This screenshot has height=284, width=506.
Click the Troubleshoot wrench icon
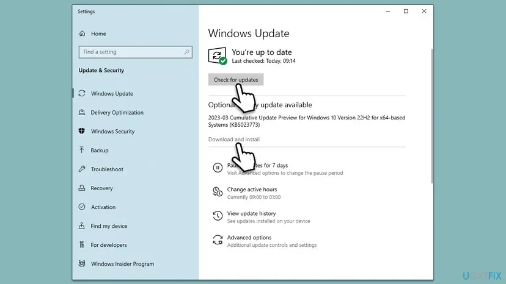82,169
